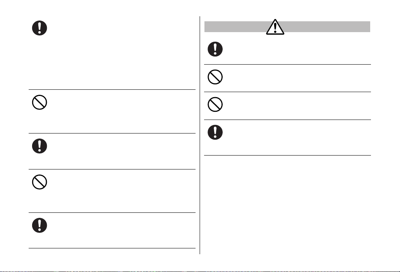Click the first exclamation icon under the gray banner
400x272 pixels.
(x=215, y=49)
